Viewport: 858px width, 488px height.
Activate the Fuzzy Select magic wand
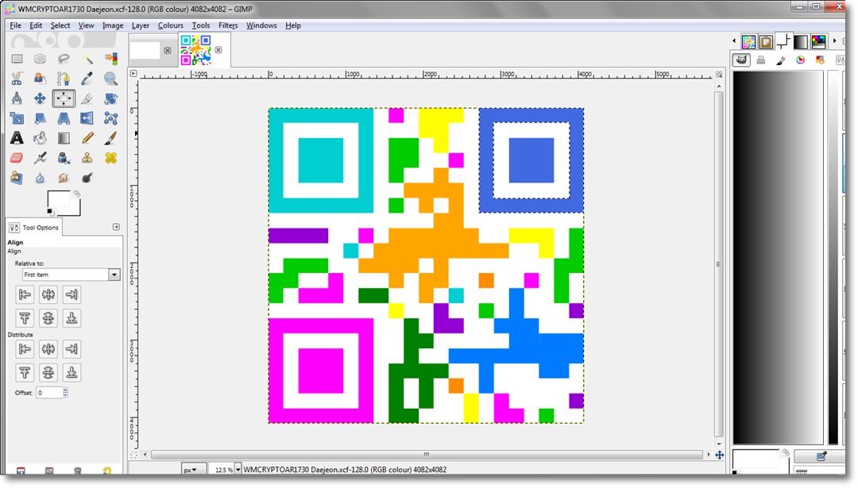[x=87, y=59]
